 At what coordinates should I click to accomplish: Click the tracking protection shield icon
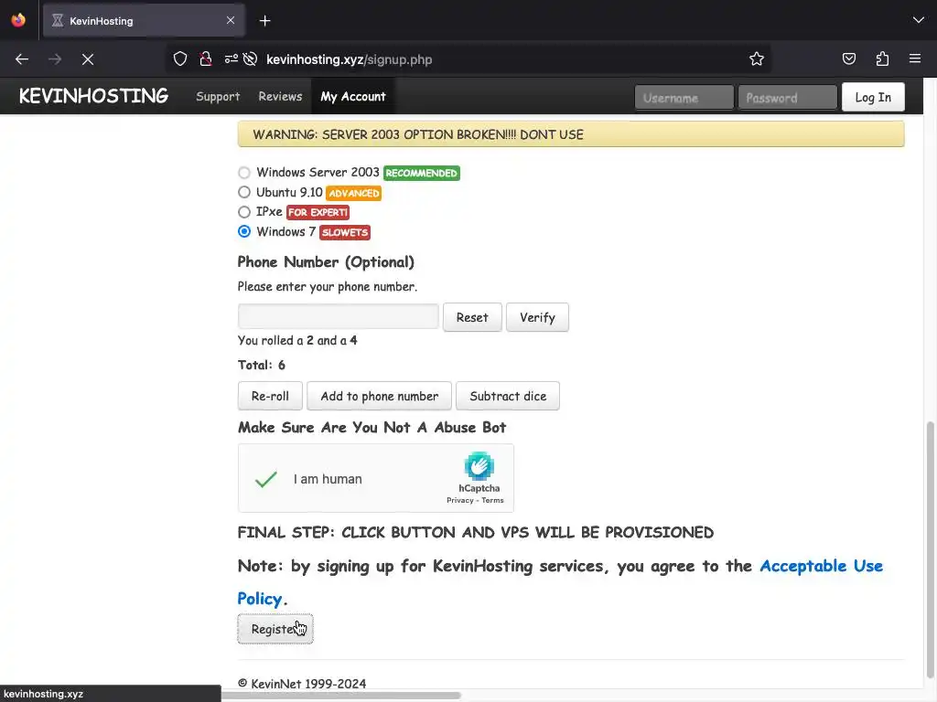coord(180,58)
